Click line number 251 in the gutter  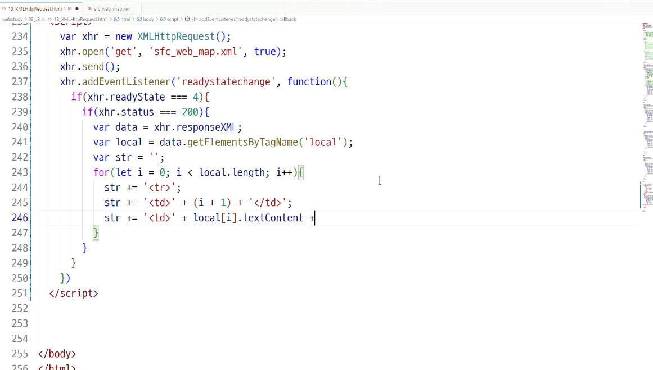(20, 294)
